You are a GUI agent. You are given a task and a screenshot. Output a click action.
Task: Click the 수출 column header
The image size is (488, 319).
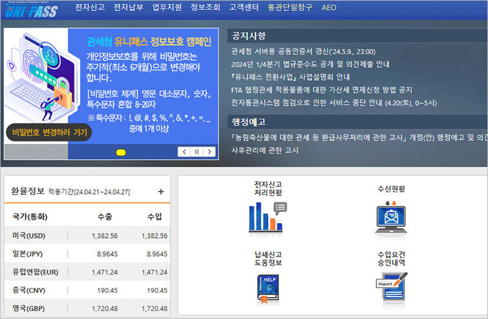[x=104, y=217]
